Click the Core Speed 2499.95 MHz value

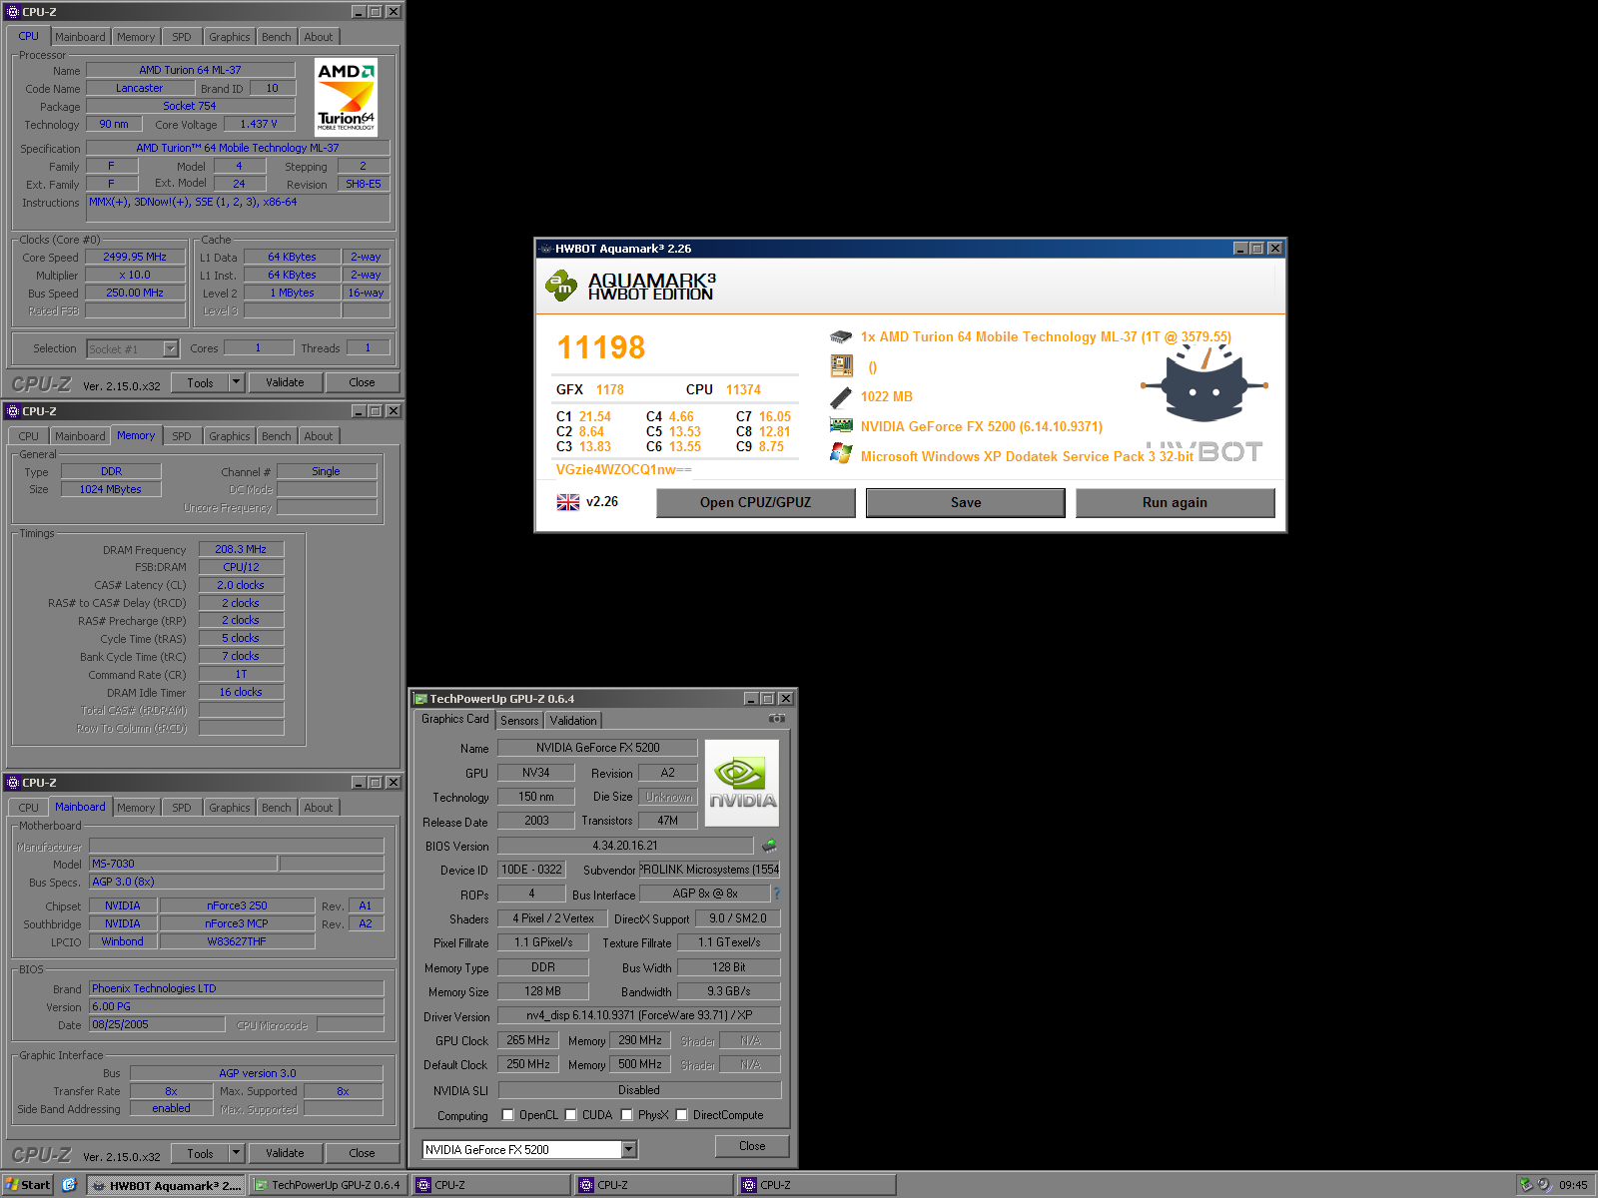coord(136,258)
